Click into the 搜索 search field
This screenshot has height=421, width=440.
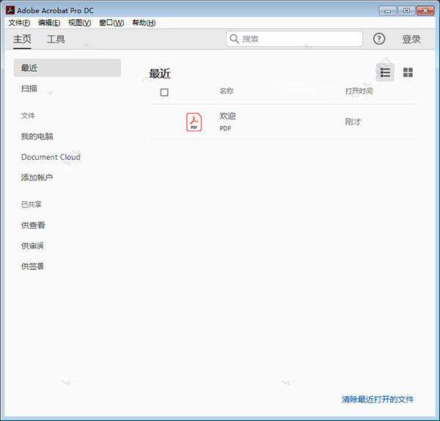(x=294, y=39)
